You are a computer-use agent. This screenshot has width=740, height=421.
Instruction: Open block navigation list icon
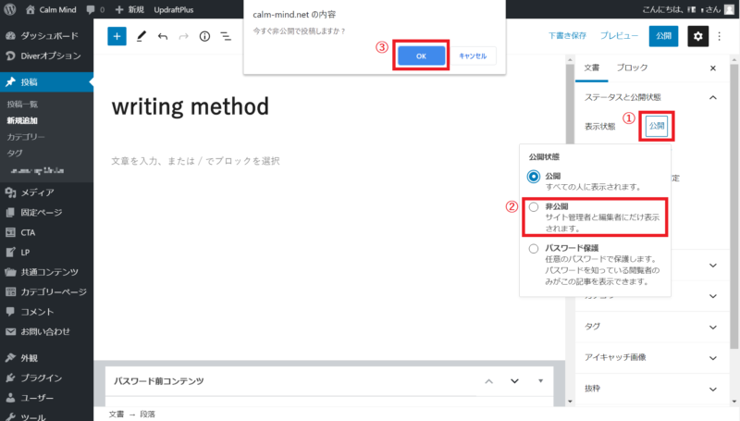click(226, 36)
